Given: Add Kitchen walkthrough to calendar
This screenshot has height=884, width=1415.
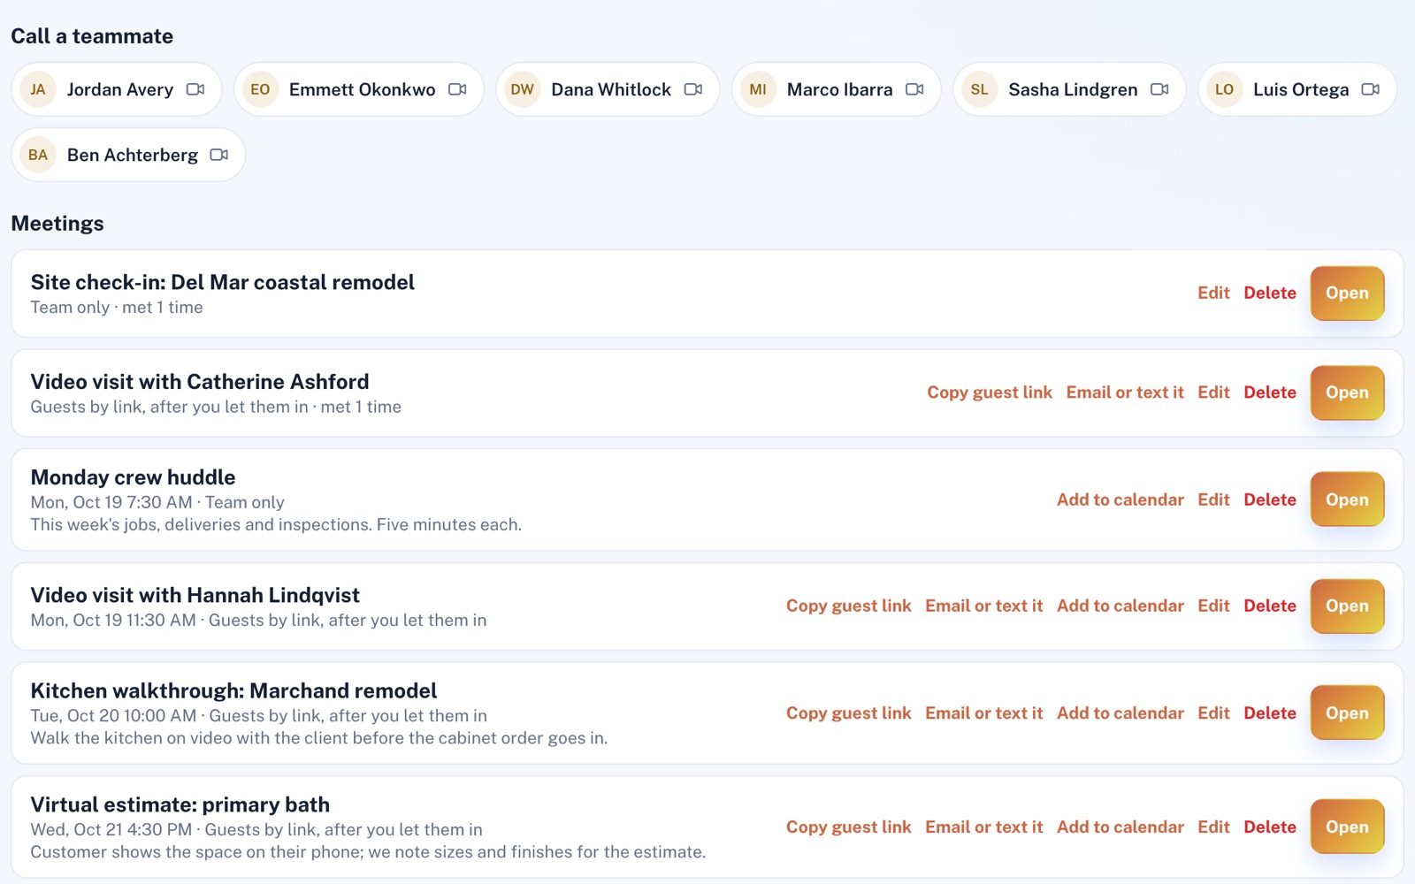Looking at the screenshot, I should point(1121,713).
